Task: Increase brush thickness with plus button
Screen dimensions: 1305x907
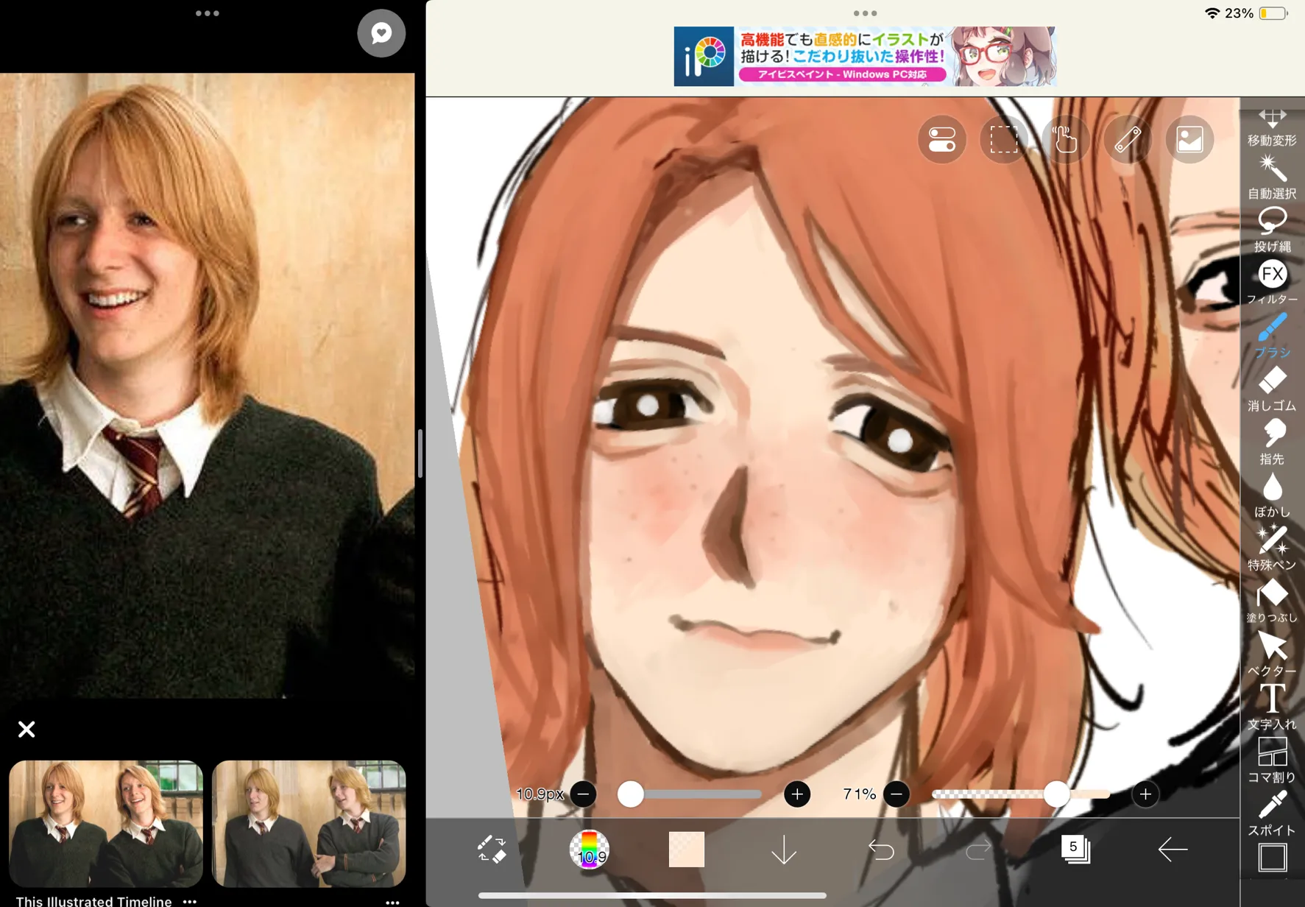Action: click(797, 794)
